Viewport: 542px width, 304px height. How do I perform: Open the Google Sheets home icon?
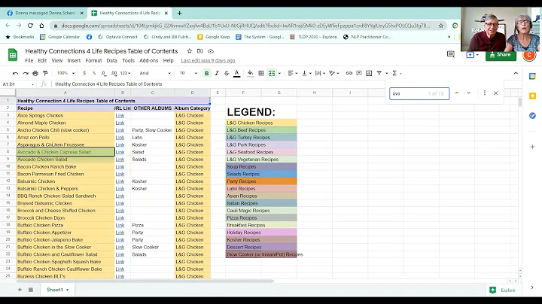tap(13, 55)
